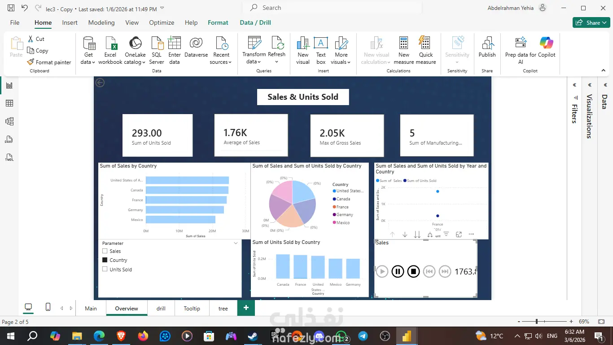The width and height of the screenshot is (613, 345).
Task: Adjust the zoom slider in status bar
Action: (x=536, y=322)
